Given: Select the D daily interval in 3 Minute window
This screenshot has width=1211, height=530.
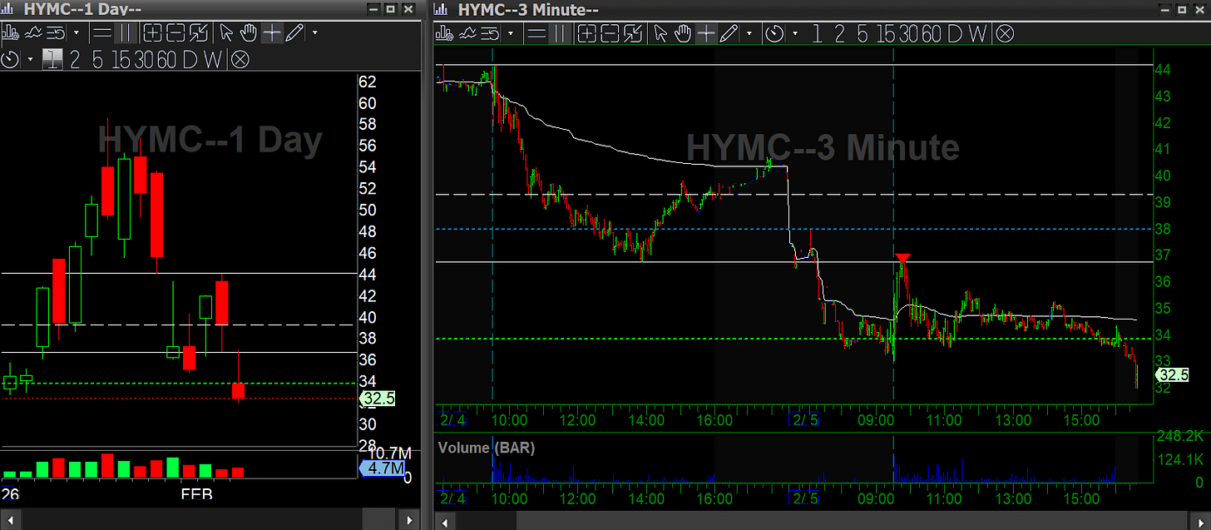Looking at the screenshot, I should [955, 33].
